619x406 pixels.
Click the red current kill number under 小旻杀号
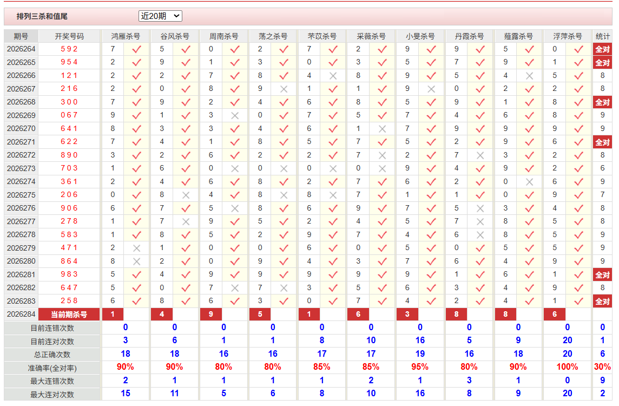click(x=407, y=315)
